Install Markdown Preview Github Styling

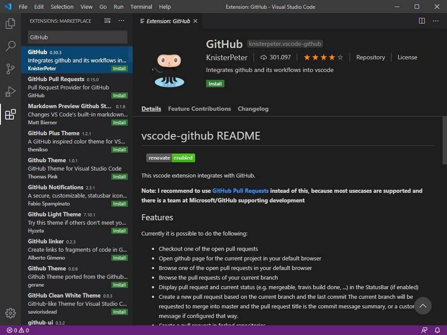pos(119,123)
